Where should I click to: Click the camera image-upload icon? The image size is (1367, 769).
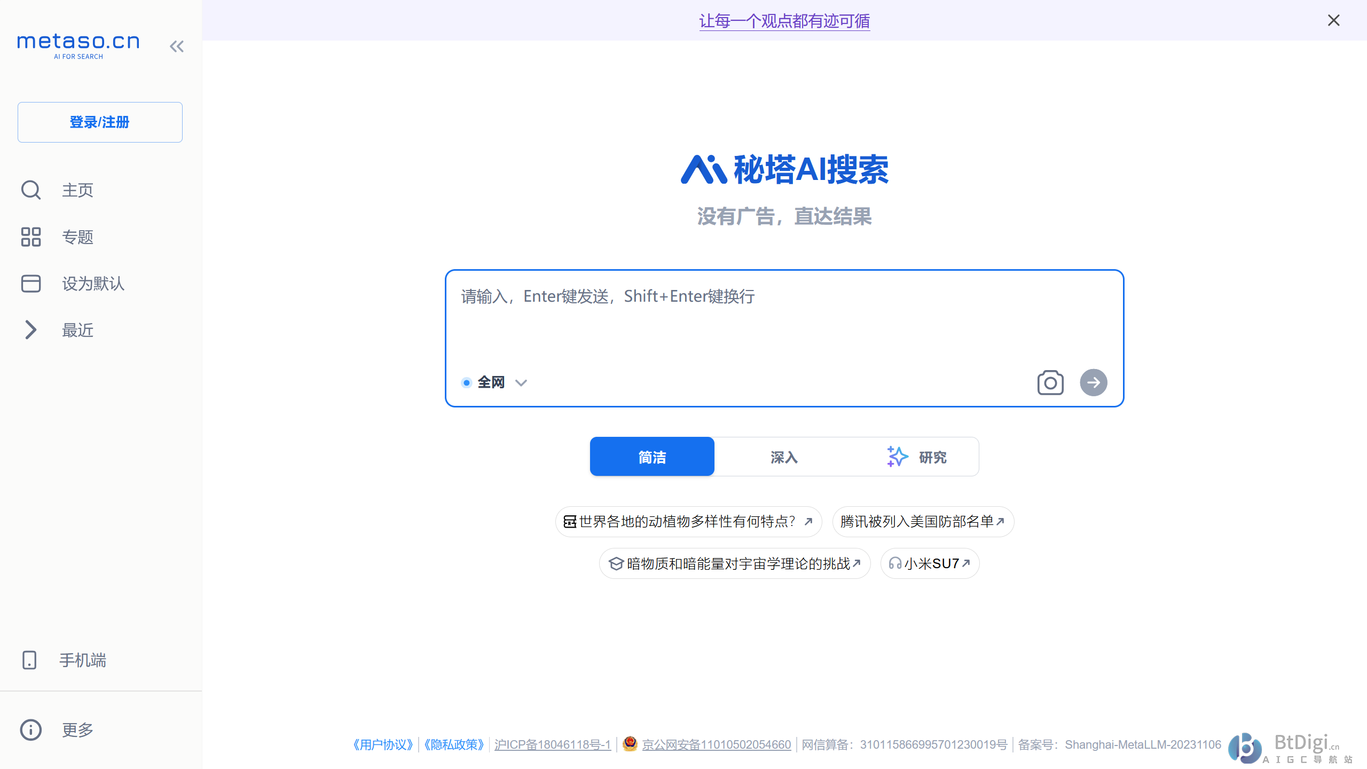(1050, 382)
